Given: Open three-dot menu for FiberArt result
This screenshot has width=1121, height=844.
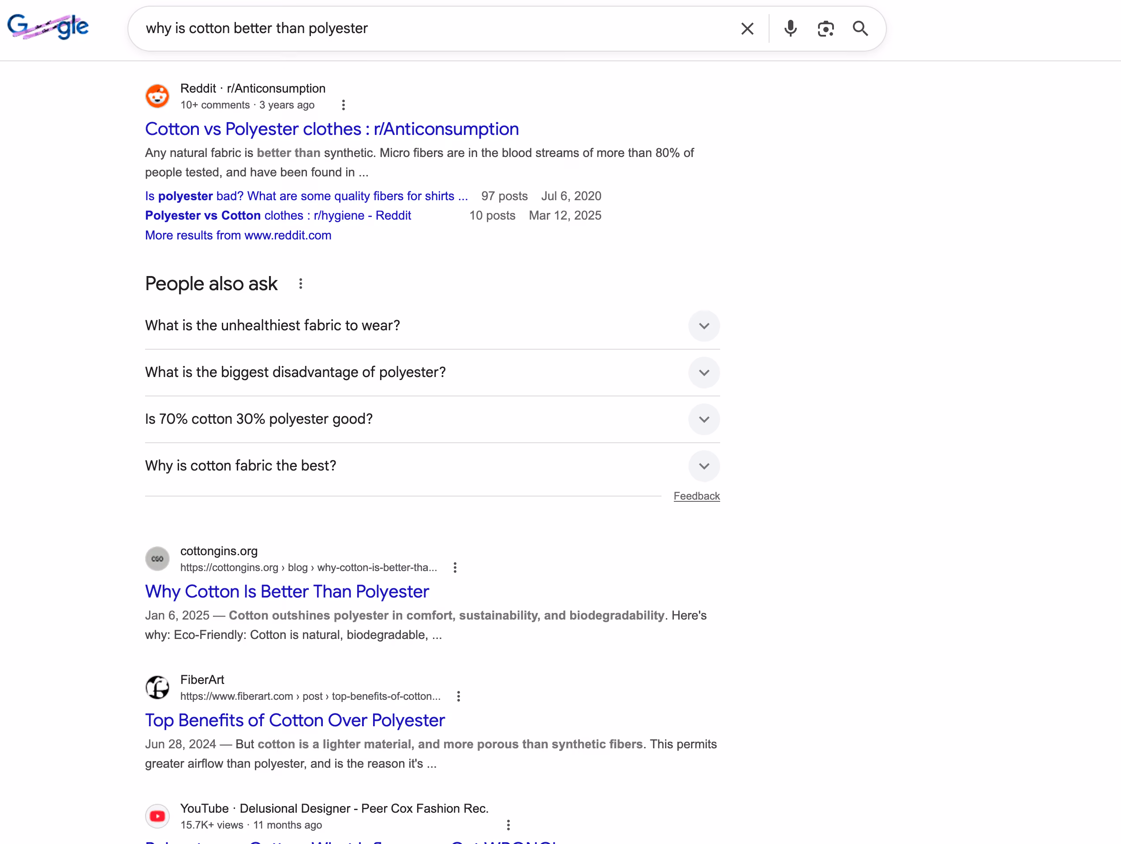Looking at the screenshot, I should tap(459, 696).
